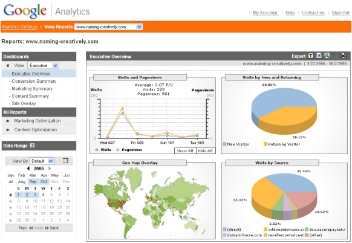Export report as text file icon

pyautogui.click(x=311, y=56)
